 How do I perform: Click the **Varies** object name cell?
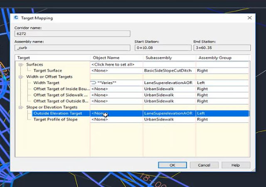[x=116, y=83]
